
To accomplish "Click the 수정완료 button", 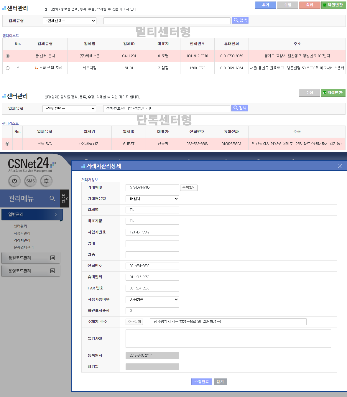I will click(x=202, y=382).
